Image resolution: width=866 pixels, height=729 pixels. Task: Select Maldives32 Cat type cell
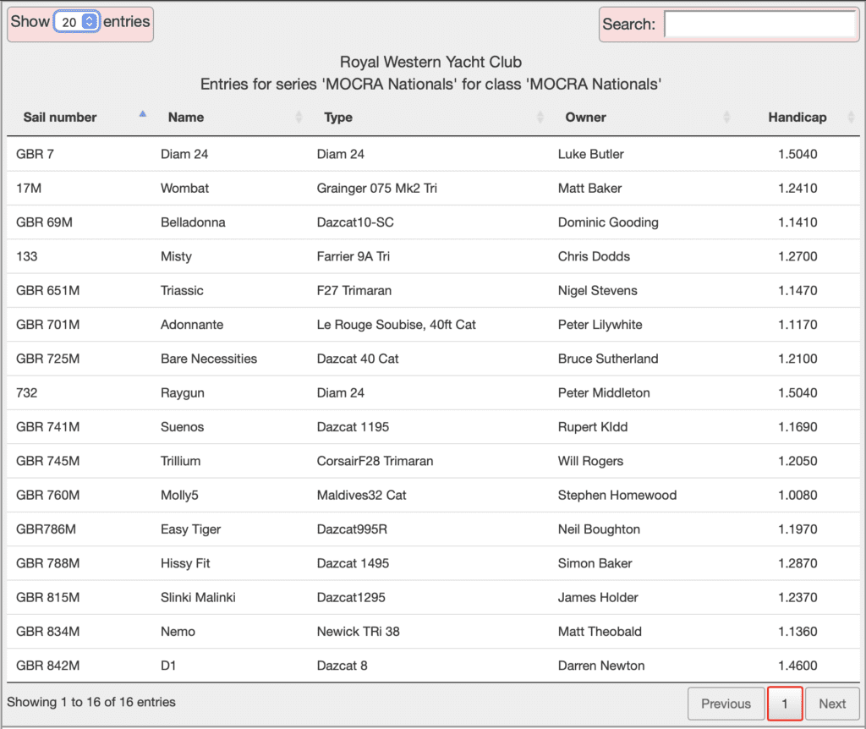(x=361, y=496)
